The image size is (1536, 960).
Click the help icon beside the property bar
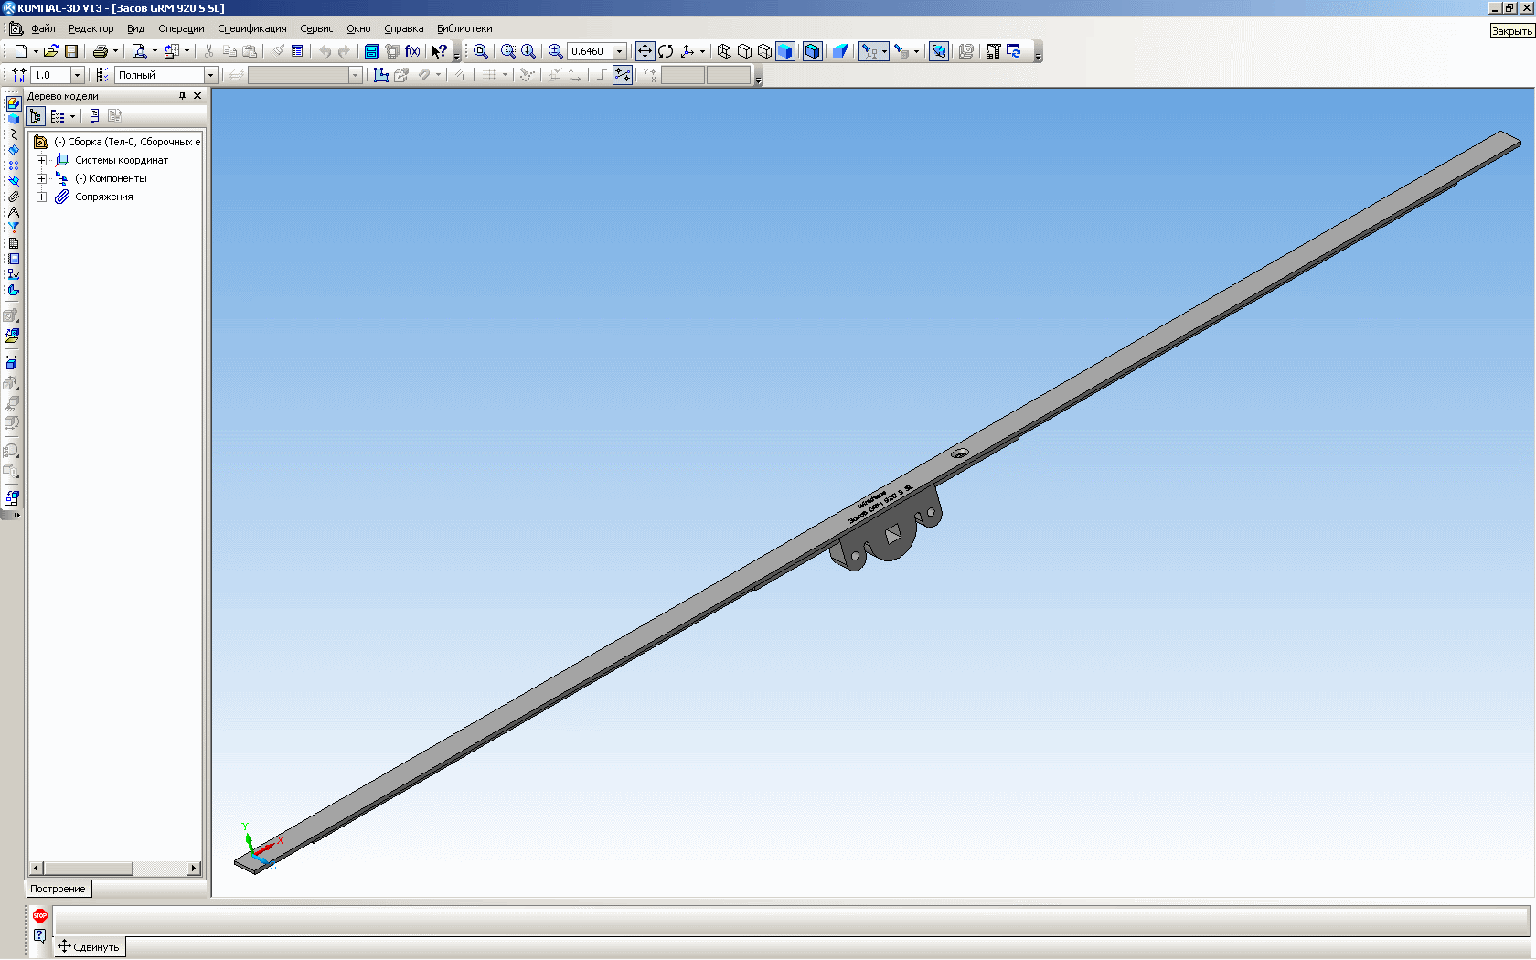click(39, 935)
